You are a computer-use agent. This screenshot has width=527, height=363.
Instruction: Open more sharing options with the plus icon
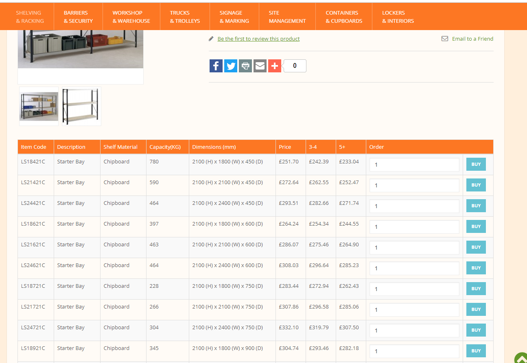pyautogui.click(x=274, y=65)
